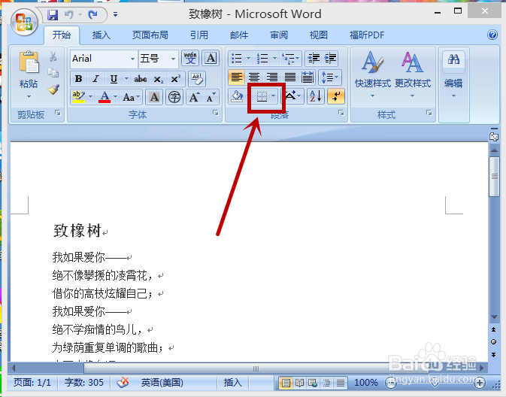The width and height of the screenshot is (506, 397).
Task: Apply the yellow text highlight color
Action: [x=79, y=97]
